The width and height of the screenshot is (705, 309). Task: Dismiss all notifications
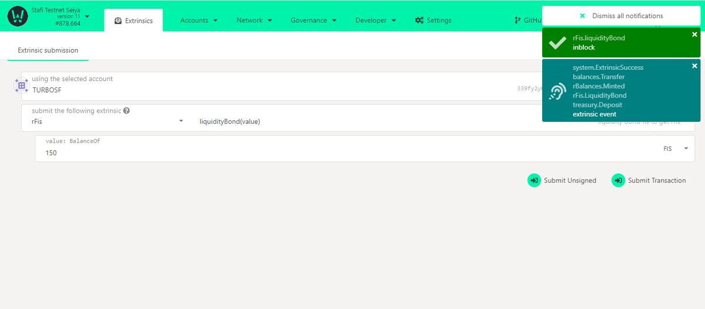621,16
